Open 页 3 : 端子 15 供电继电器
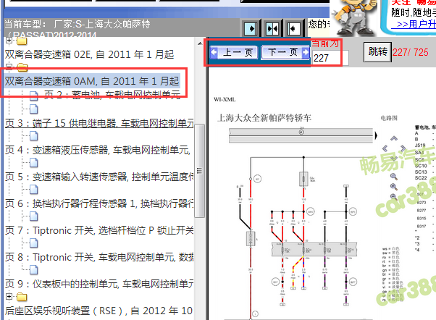This screenshot has width=436, height=320. click(99, 123)
